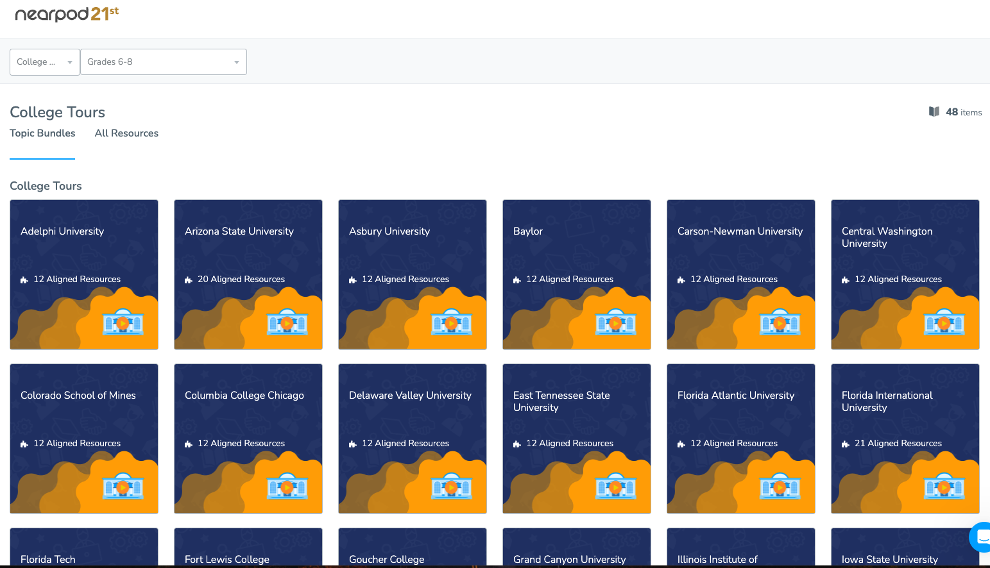The width and height of the screenshot is (990, 568).
Task: Open the Asbury University card
Action: (x=413, y=274)
